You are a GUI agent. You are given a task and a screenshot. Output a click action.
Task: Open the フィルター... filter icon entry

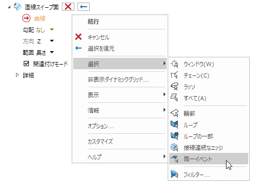click(x=174, y=174)
